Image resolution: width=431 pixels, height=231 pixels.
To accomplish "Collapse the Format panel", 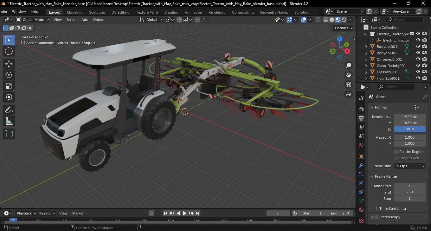I will click(372, 107).
